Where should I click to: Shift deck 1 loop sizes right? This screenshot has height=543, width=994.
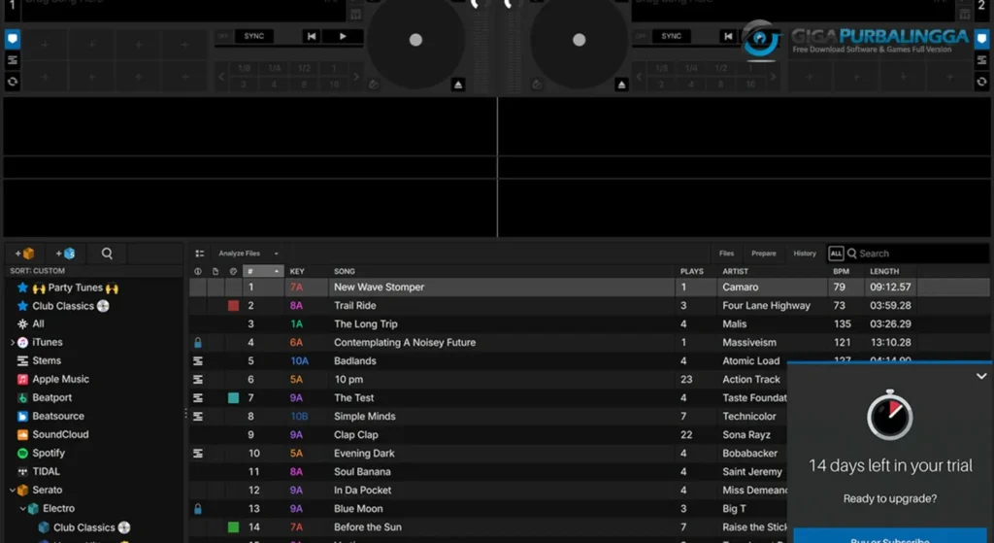(356, 76)
